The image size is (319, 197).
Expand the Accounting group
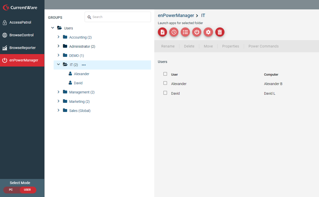(x=58, y=37)
